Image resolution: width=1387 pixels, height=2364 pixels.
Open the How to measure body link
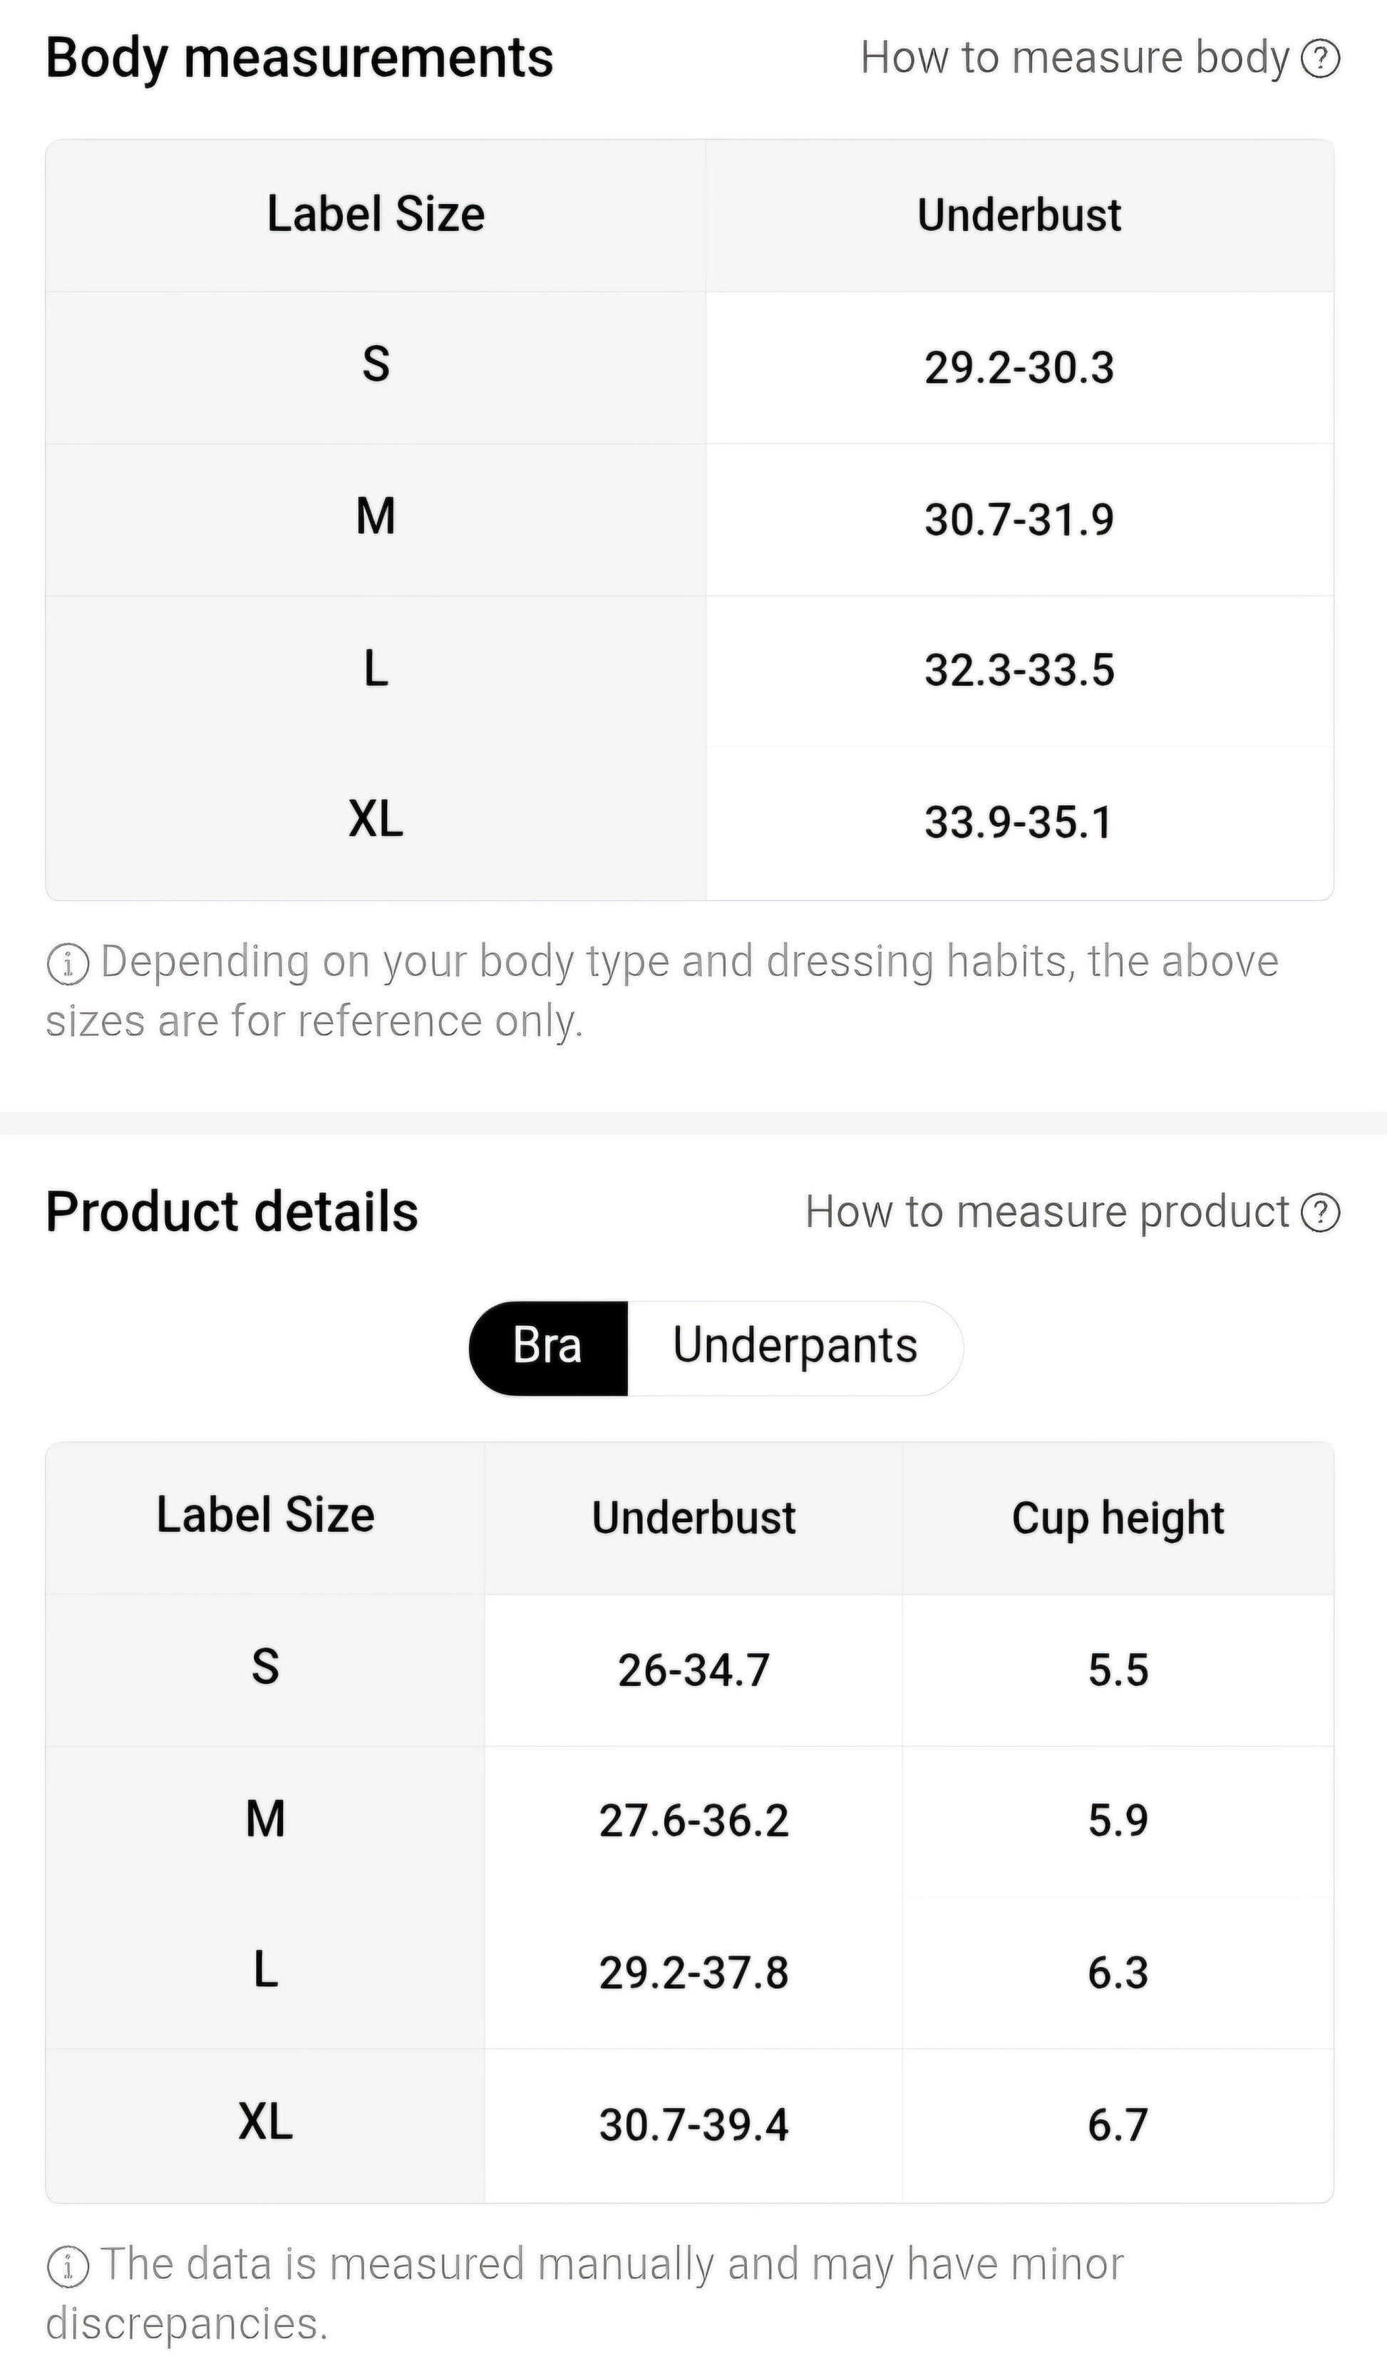(1075, 58)
